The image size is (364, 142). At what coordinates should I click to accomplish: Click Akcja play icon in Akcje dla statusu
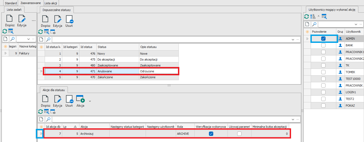coord(80,99)
